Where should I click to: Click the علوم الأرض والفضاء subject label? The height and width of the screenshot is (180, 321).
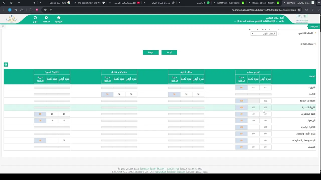coord(306,134)
